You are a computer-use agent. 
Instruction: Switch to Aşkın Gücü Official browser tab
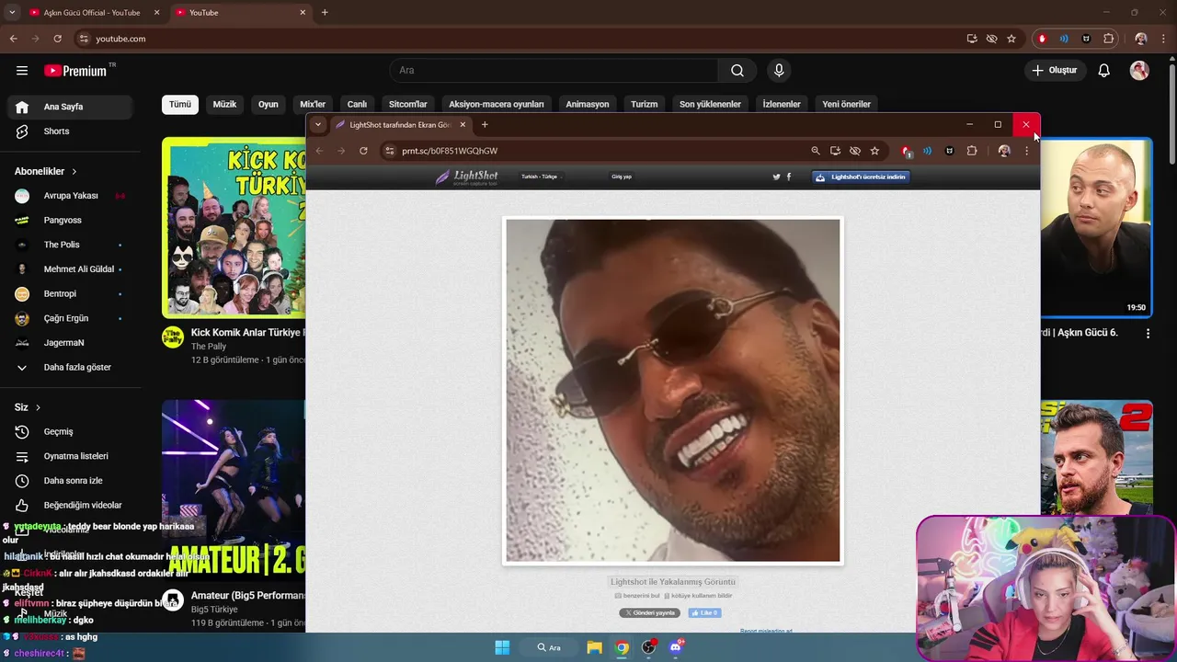pyautogui.click(x=92, y=13)
